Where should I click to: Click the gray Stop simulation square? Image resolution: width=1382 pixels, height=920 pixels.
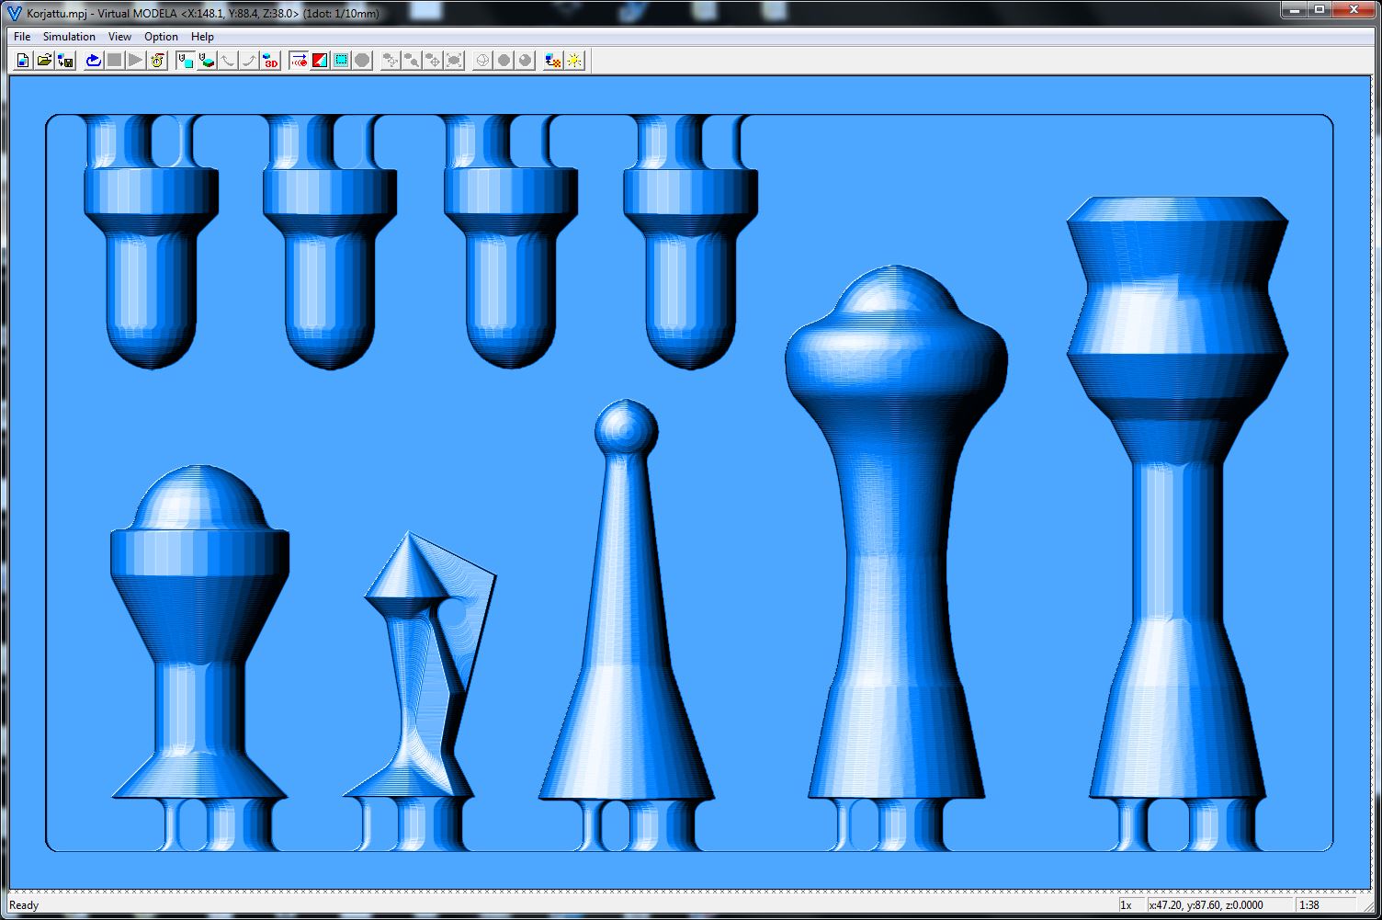pos(114,61)
